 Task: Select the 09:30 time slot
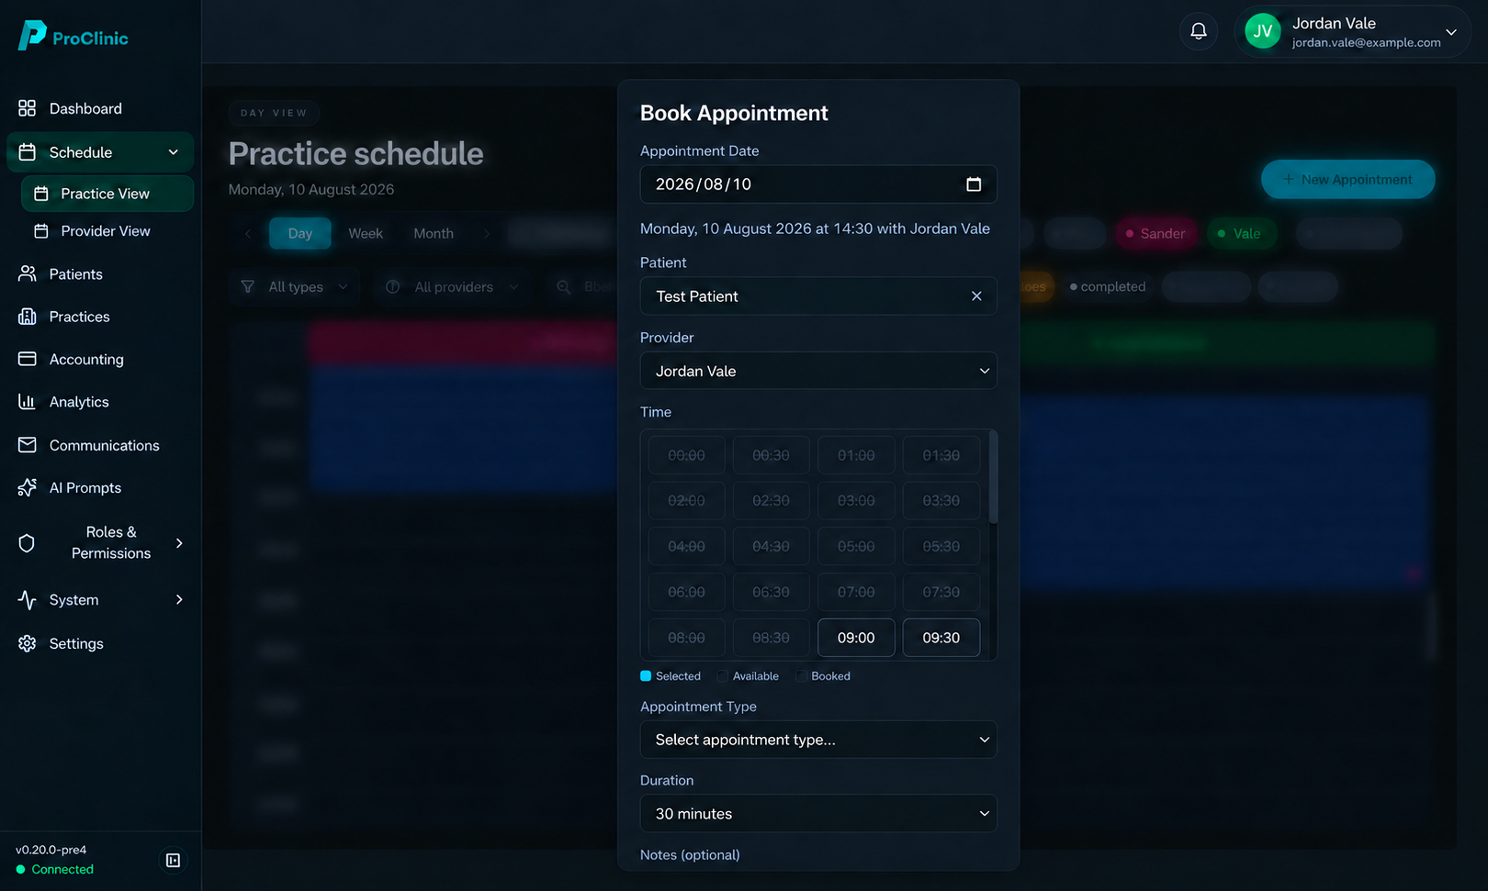point(941,638)
